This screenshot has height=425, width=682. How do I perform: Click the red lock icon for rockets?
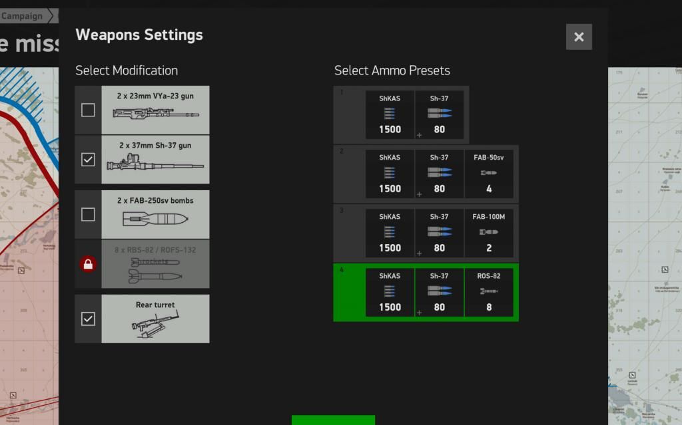click(x=88, y=264)
